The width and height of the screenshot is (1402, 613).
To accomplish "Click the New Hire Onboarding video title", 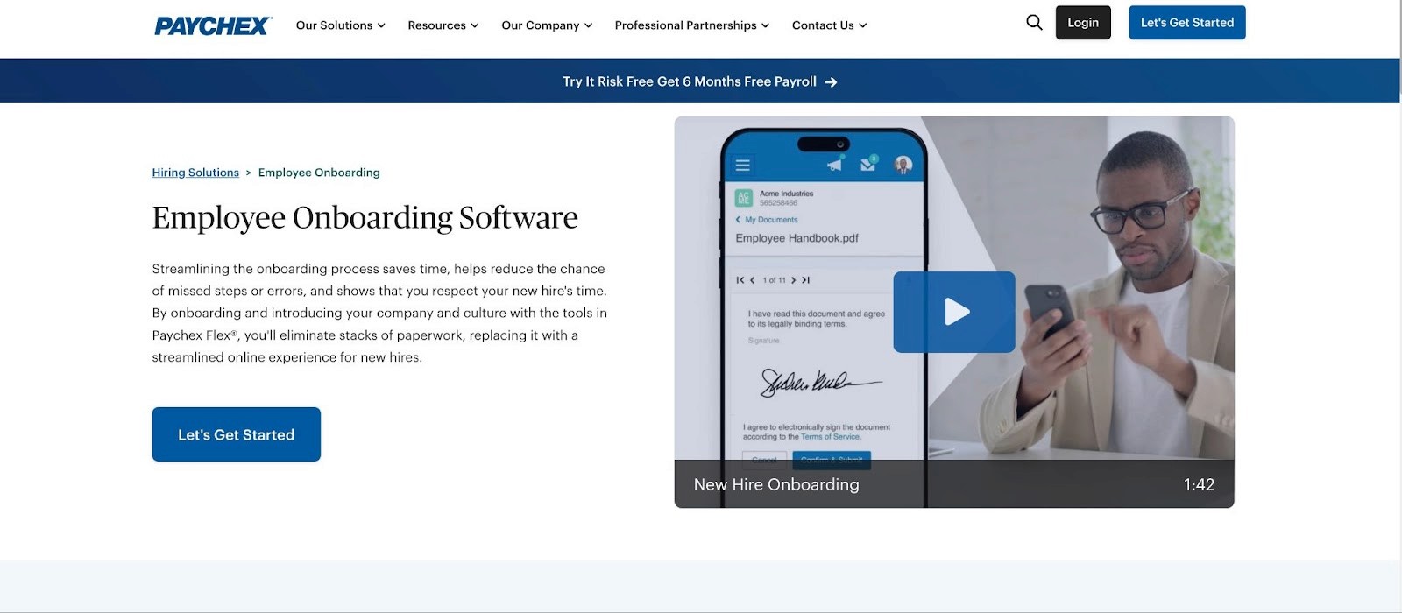I will pyautogui.click(x=776, y=484).
